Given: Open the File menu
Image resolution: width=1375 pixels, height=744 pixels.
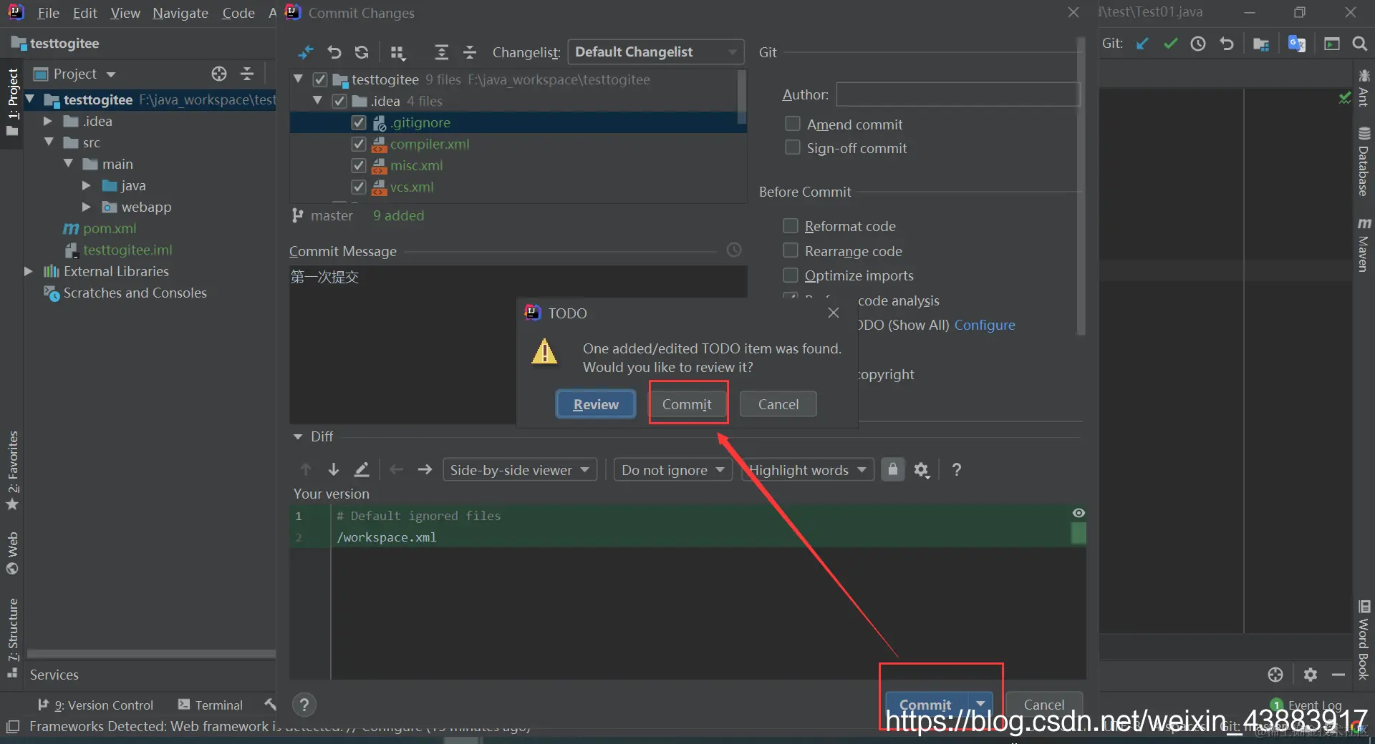Looking at the screenshot, I should click(x=49, y=13).
